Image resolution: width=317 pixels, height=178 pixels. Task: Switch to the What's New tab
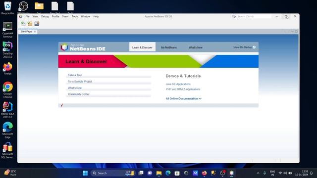pyautogui.click(x=196, y=47)
